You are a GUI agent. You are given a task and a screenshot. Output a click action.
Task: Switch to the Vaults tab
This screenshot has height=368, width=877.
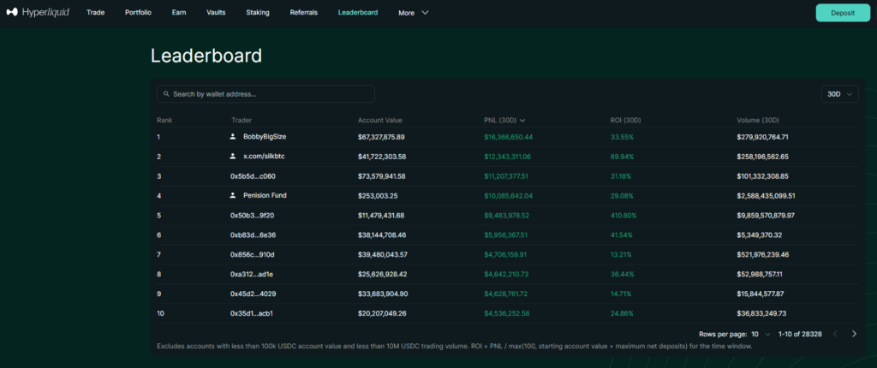216,13
